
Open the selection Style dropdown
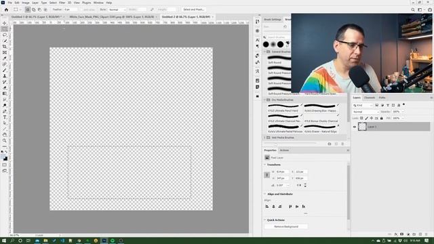click(x=117, y=9)
